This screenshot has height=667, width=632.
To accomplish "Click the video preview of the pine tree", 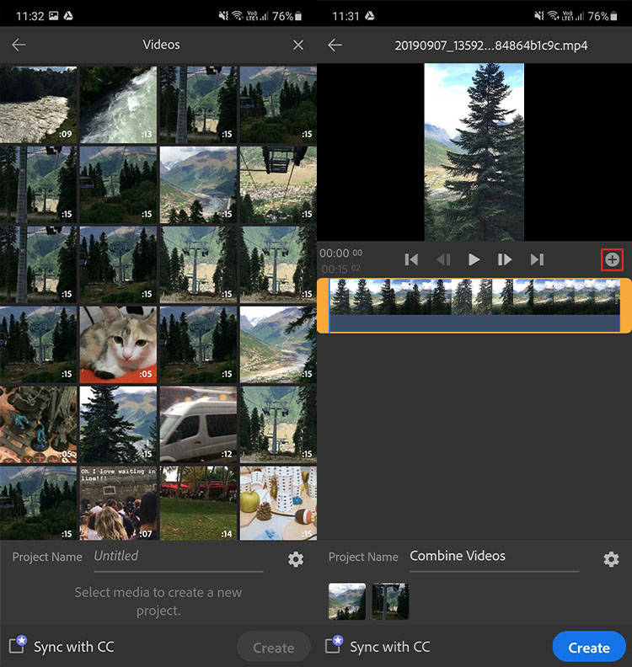I will click(474, 152).
